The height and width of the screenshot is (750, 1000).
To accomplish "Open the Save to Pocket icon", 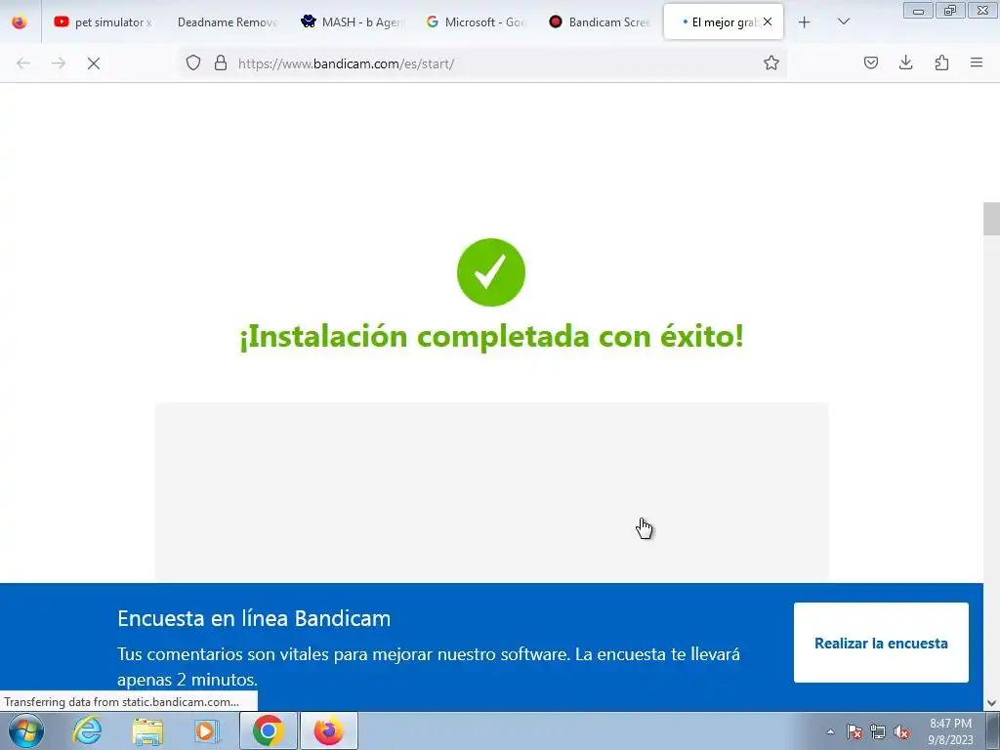I will point(870,62).
